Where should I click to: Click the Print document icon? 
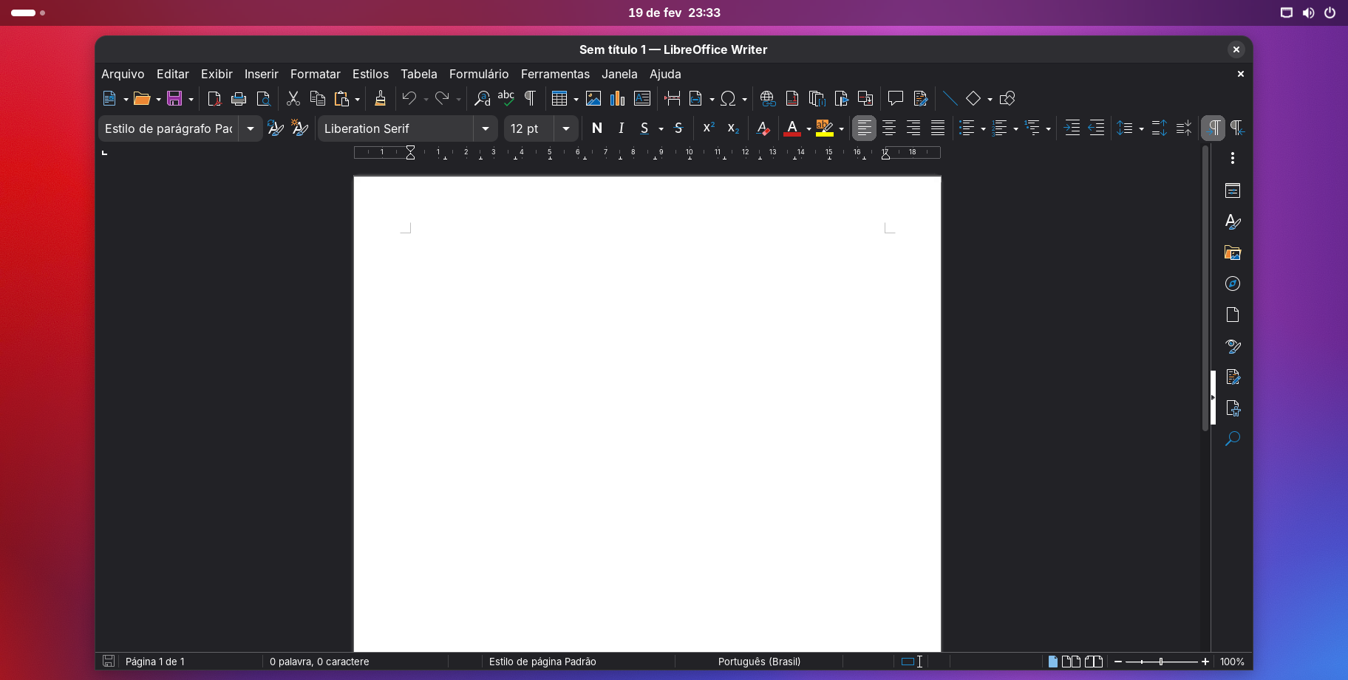coord(239,99)
